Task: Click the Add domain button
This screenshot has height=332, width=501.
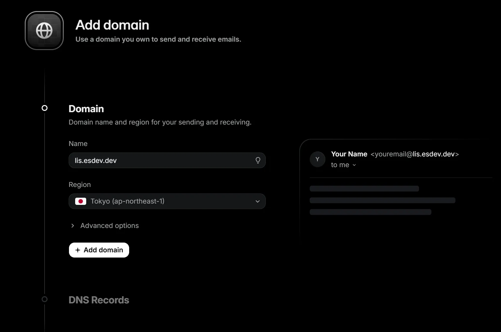Action: pos(99,250)
